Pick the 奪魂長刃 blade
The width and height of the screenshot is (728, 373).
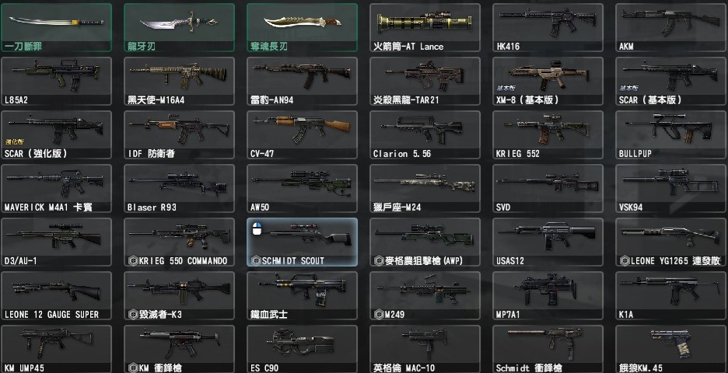point(303,27)
